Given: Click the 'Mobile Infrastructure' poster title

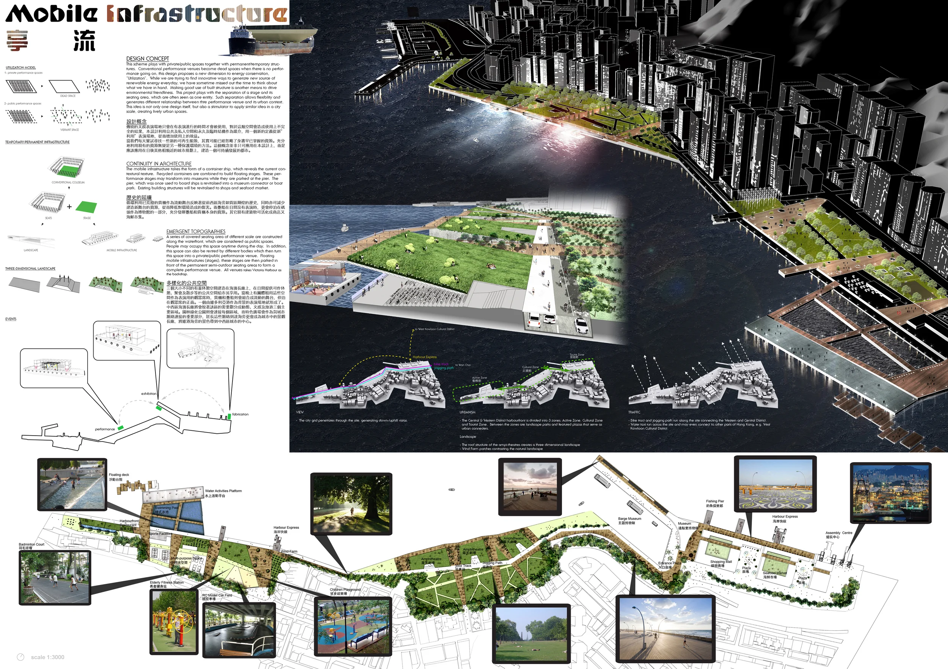Looking at the screenshot, I should 147,14.
